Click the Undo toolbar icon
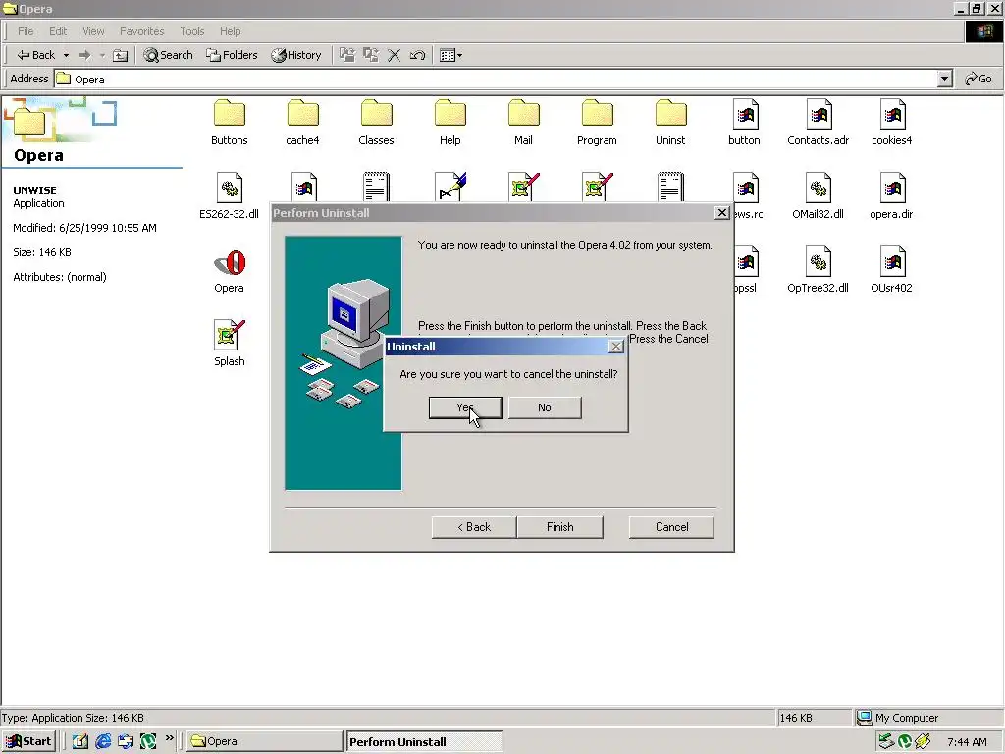Viewport: 1005px width, 754px height. pos(417,55)
